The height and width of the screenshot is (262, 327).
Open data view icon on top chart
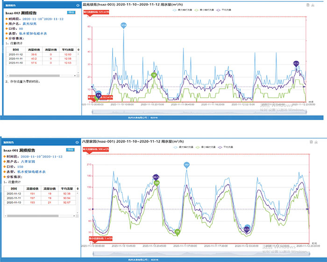pyautogui.click(x=307, y=4)
